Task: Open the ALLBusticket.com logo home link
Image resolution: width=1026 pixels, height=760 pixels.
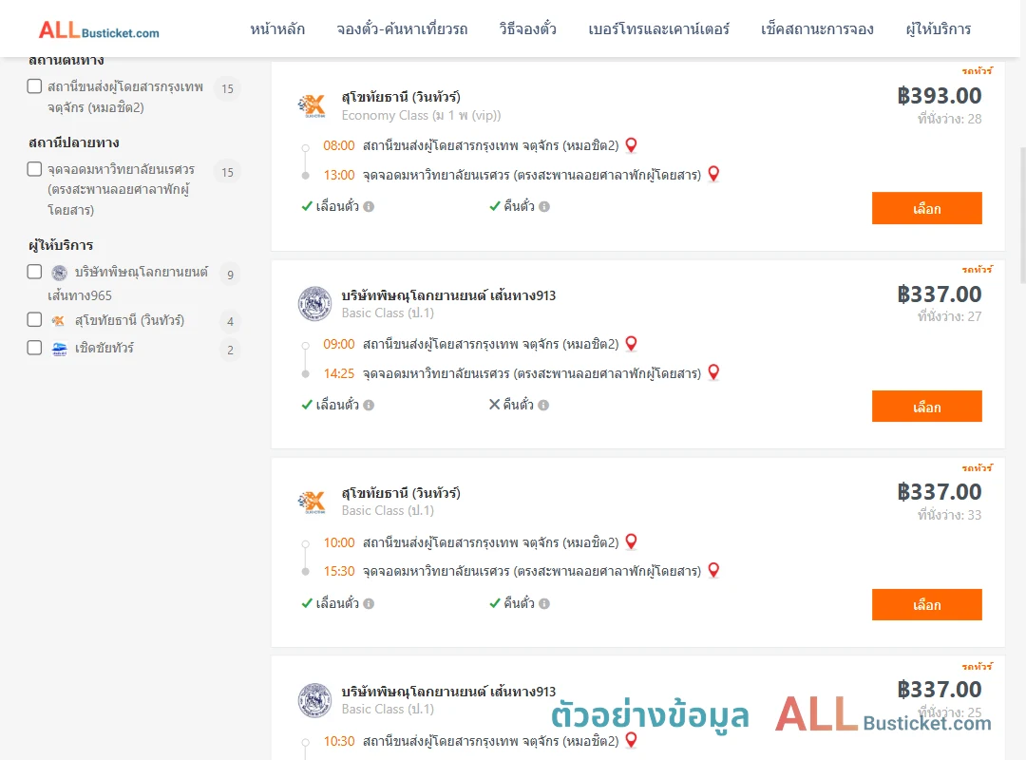Action: [x=99, y=29]
